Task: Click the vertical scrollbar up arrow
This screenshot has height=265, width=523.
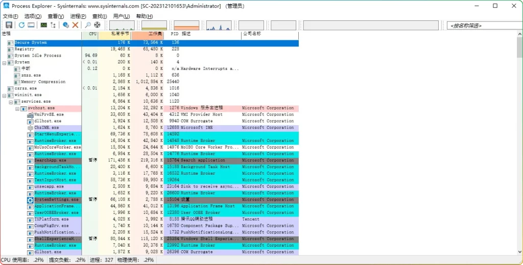Action: click(x=519, y=34)
